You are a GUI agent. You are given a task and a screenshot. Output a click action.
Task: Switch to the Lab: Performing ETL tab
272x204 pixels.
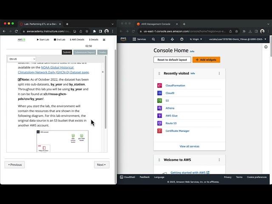pyautogui.click(x=40, y=24)
